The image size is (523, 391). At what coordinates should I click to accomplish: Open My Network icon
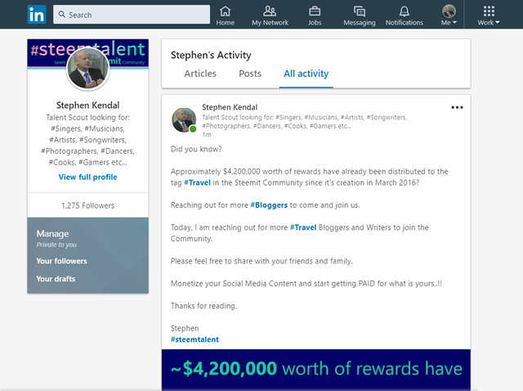pos(270,15)
